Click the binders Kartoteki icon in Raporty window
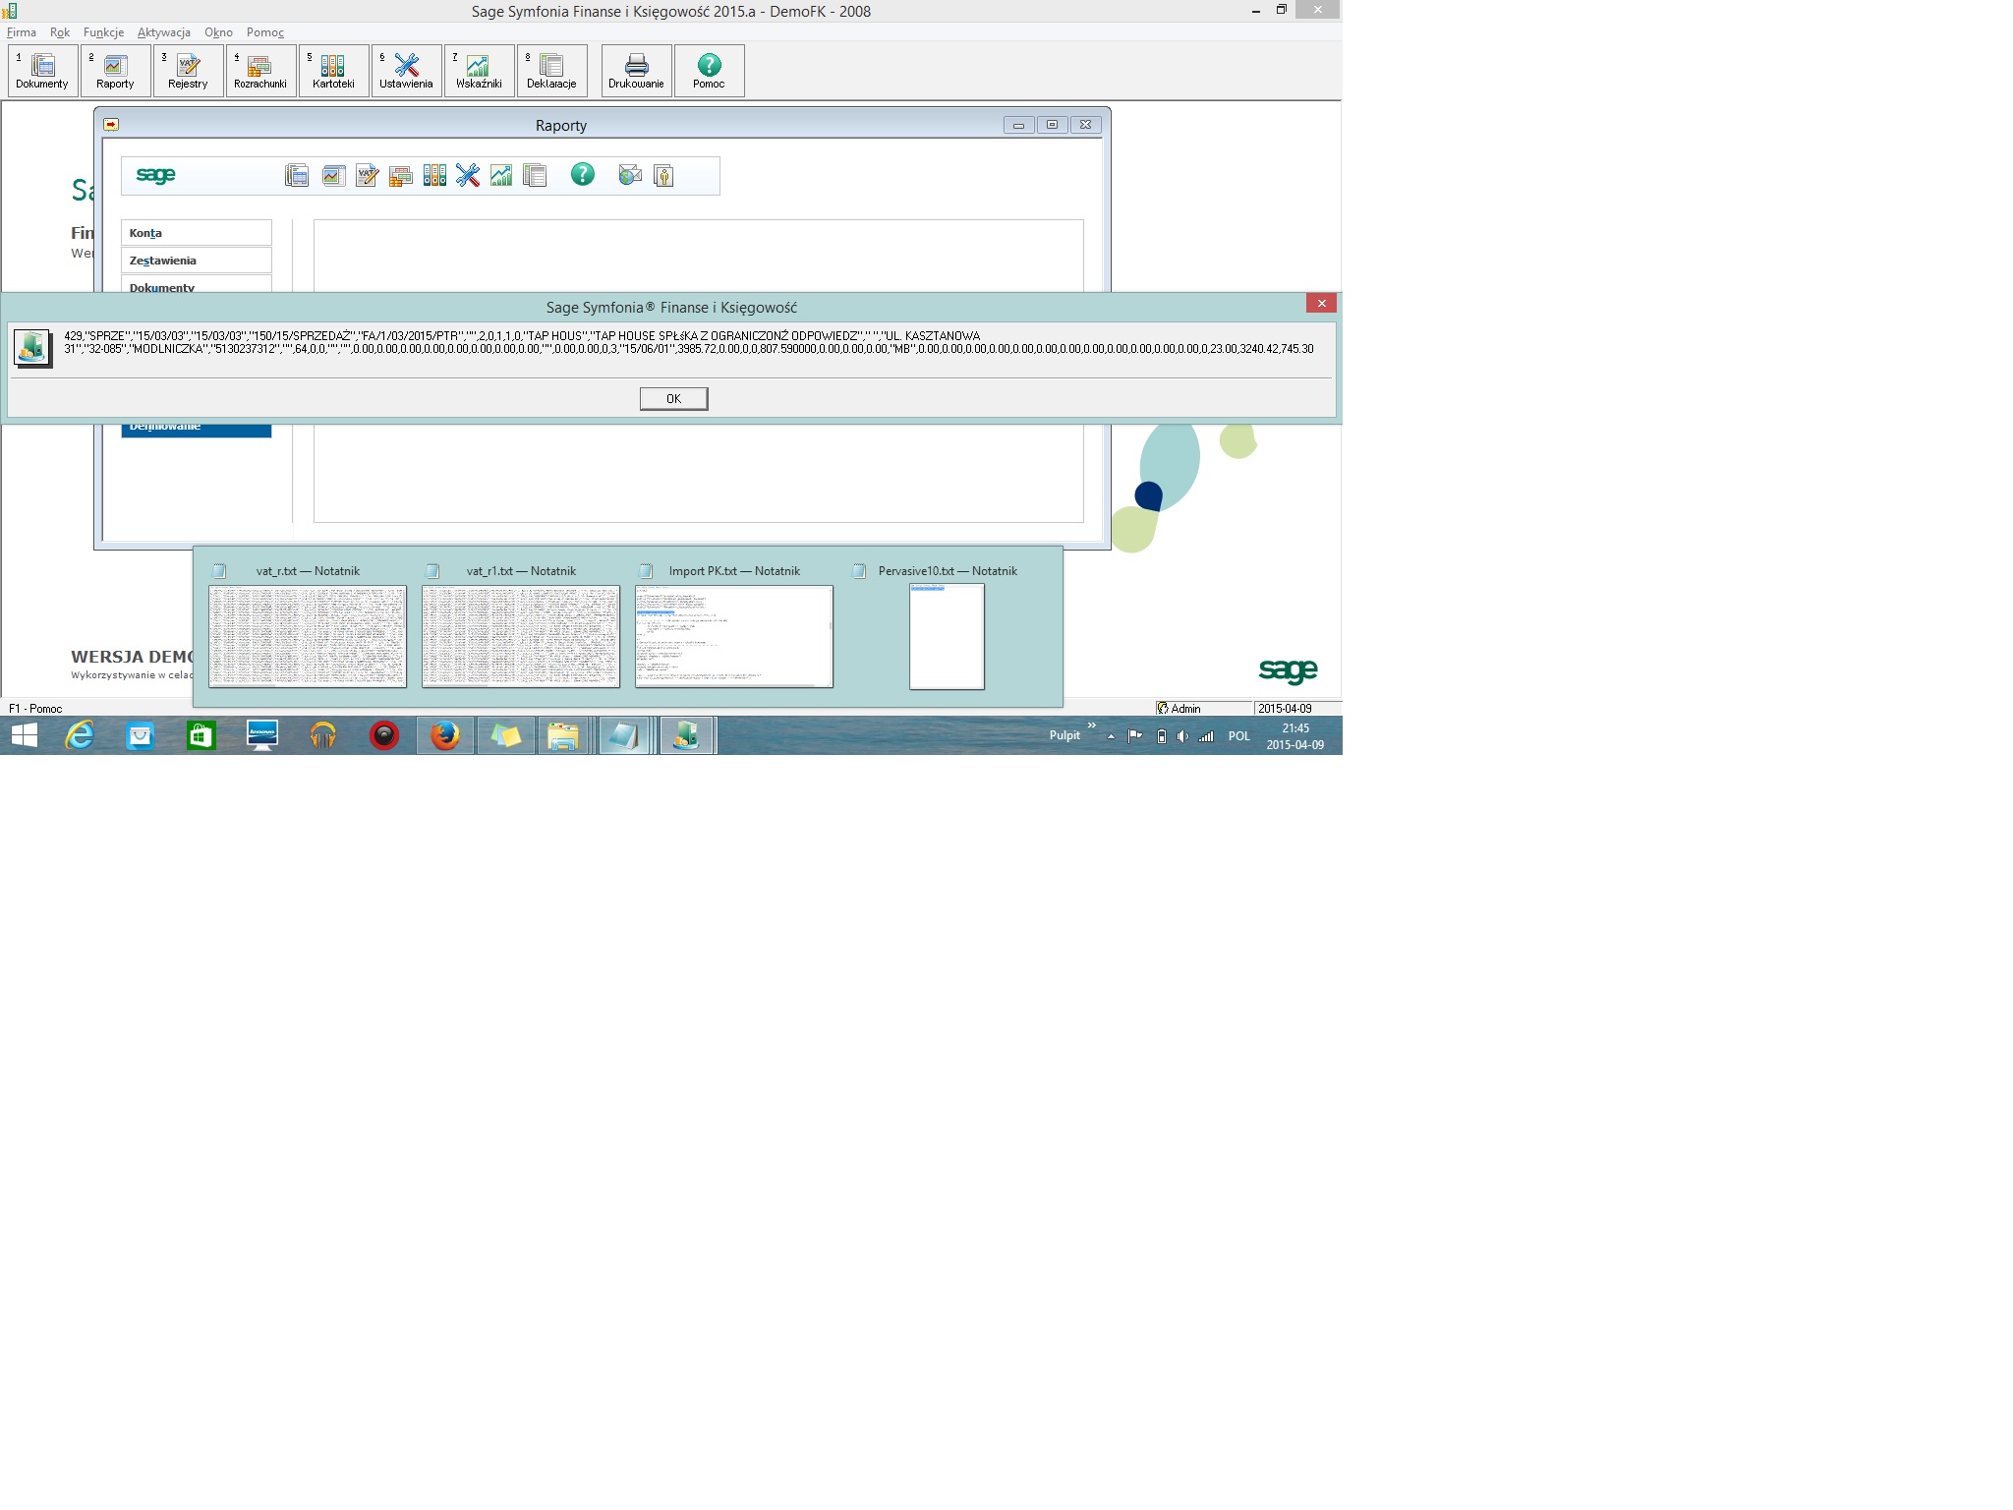The image size is (2013, 1510). click(x=434, y=176)
